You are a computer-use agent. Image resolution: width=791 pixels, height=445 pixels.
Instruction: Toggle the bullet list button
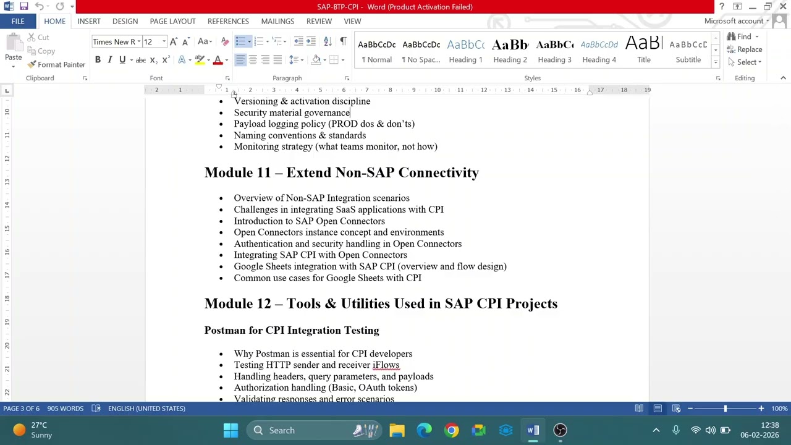point(240,41)
